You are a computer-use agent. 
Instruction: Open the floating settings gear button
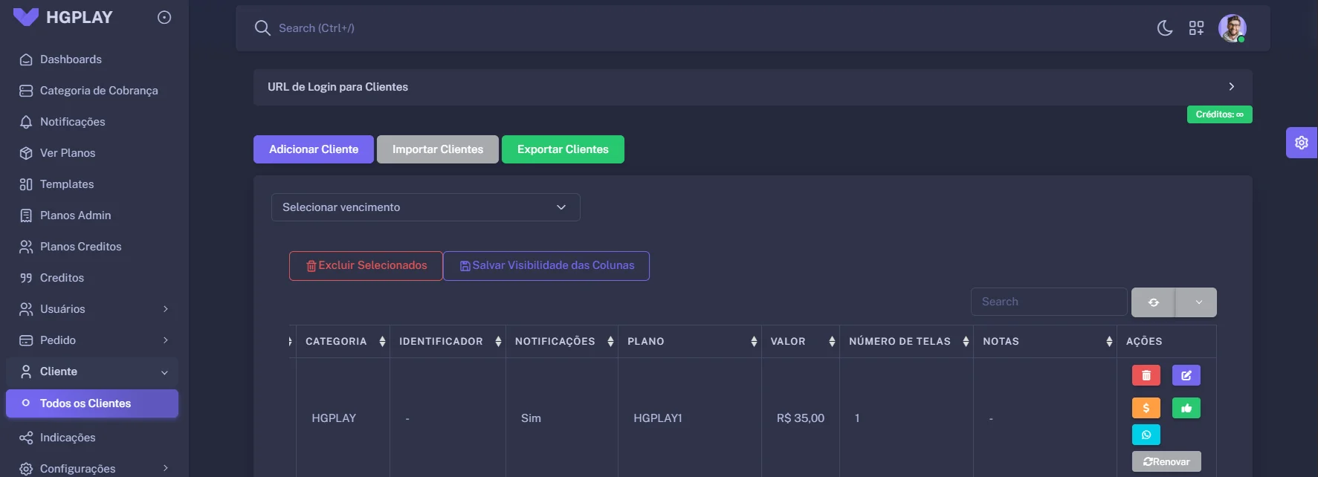pyautogui.click(x=1301, y=143)
